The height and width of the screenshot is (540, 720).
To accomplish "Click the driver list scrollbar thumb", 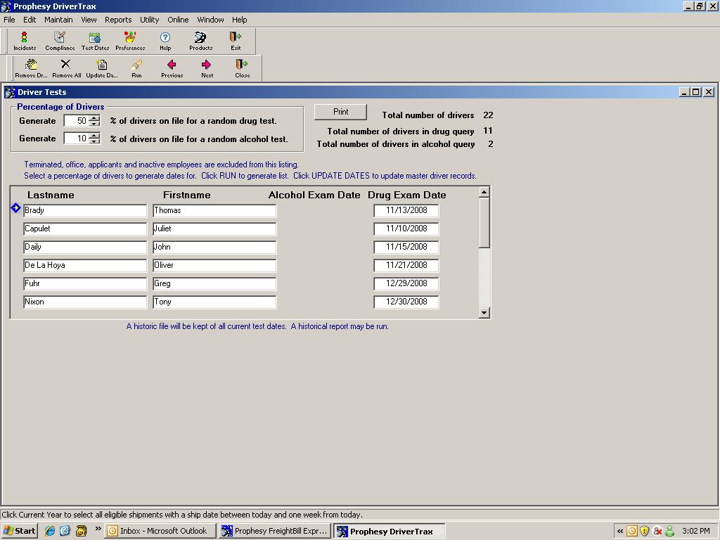I will coord(484,223).
